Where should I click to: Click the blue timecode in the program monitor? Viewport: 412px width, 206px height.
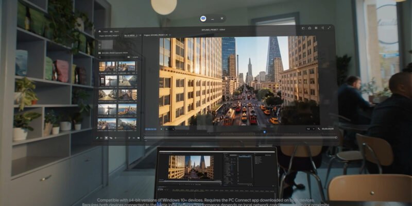150,129
